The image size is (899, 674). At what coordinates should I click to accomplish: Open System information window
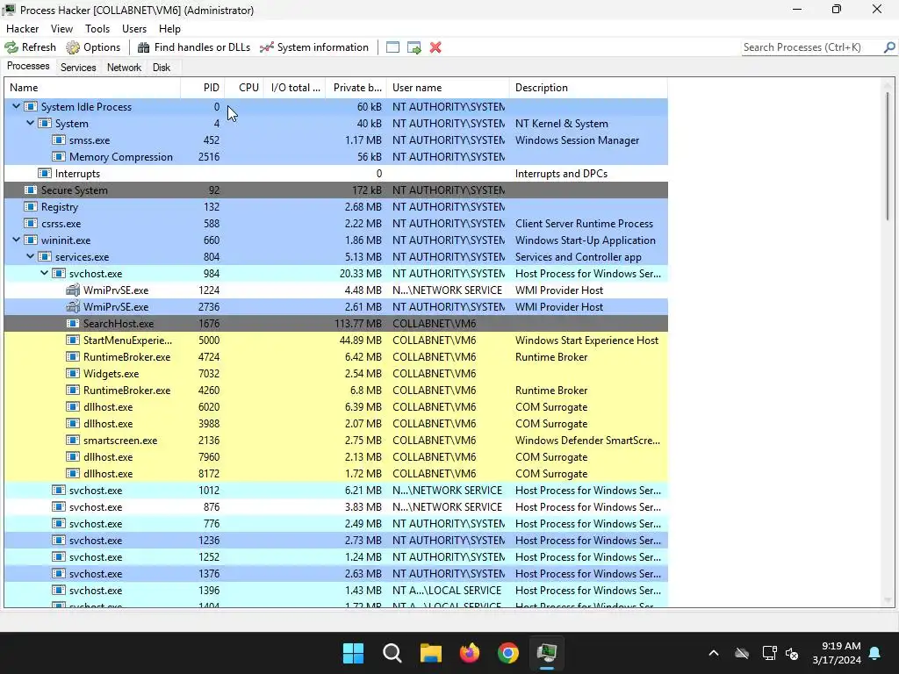[x=314, y=47]
